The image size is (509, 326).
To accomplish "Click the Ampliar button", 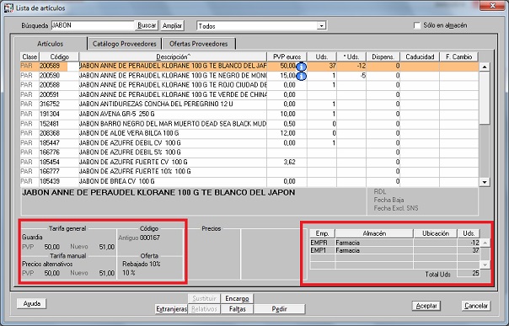I will pyautogui.click(x=173, y=25).
